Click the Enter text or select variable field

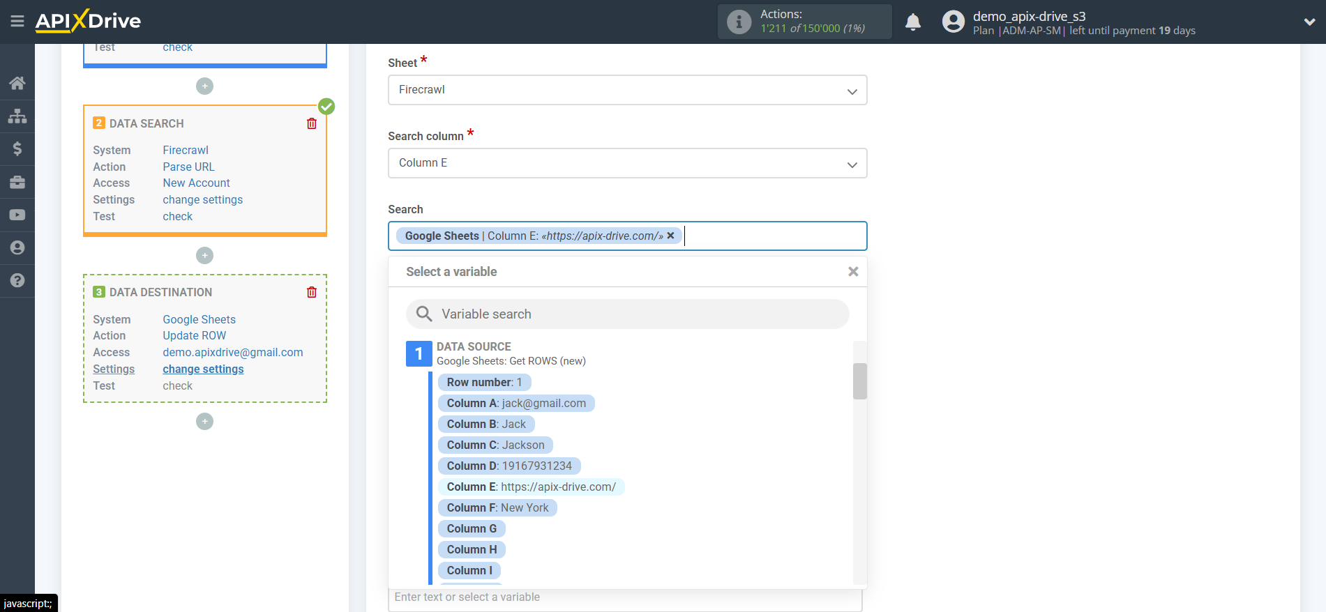pos(625,598)
